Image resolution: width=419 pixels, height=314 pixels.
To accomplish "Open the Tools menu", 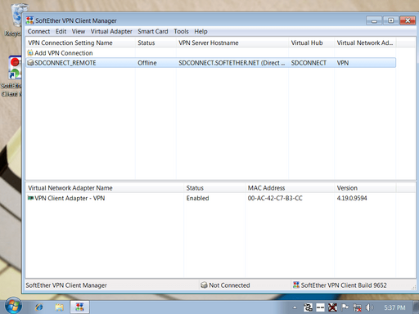I will click(181, 31).
